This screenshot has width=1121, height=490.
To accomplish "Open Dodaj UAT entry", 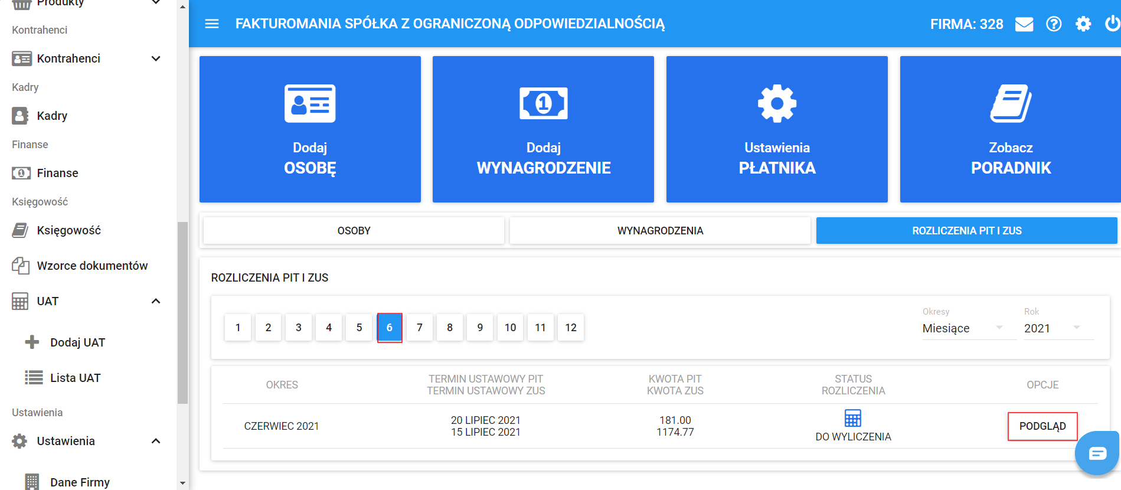I will 77,342.
